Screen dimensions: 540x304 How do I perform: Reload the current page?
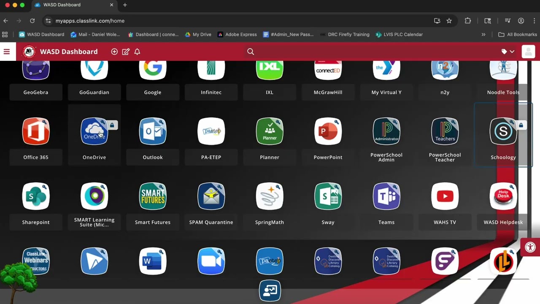pos(32,21)
